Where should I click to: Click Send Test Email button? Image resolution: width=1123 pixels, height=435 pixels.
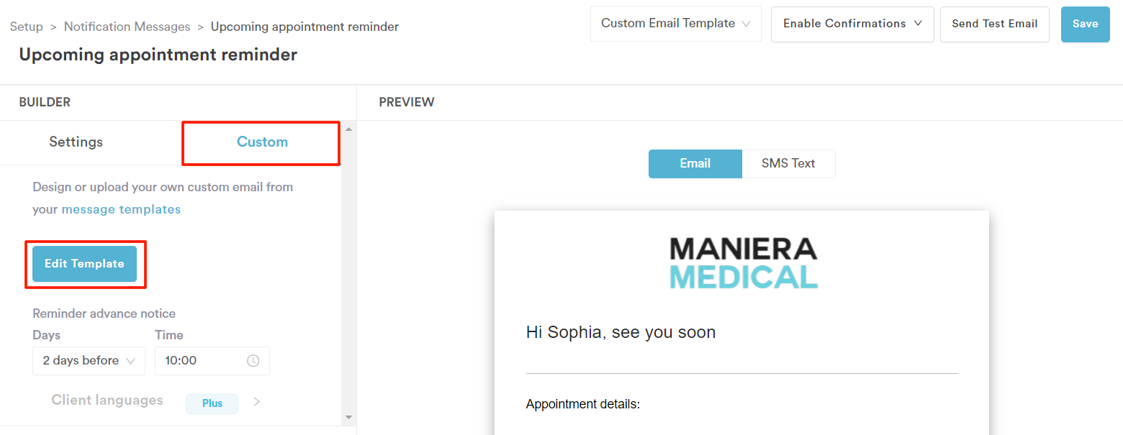pyautogui.click(x=995, y=24)
